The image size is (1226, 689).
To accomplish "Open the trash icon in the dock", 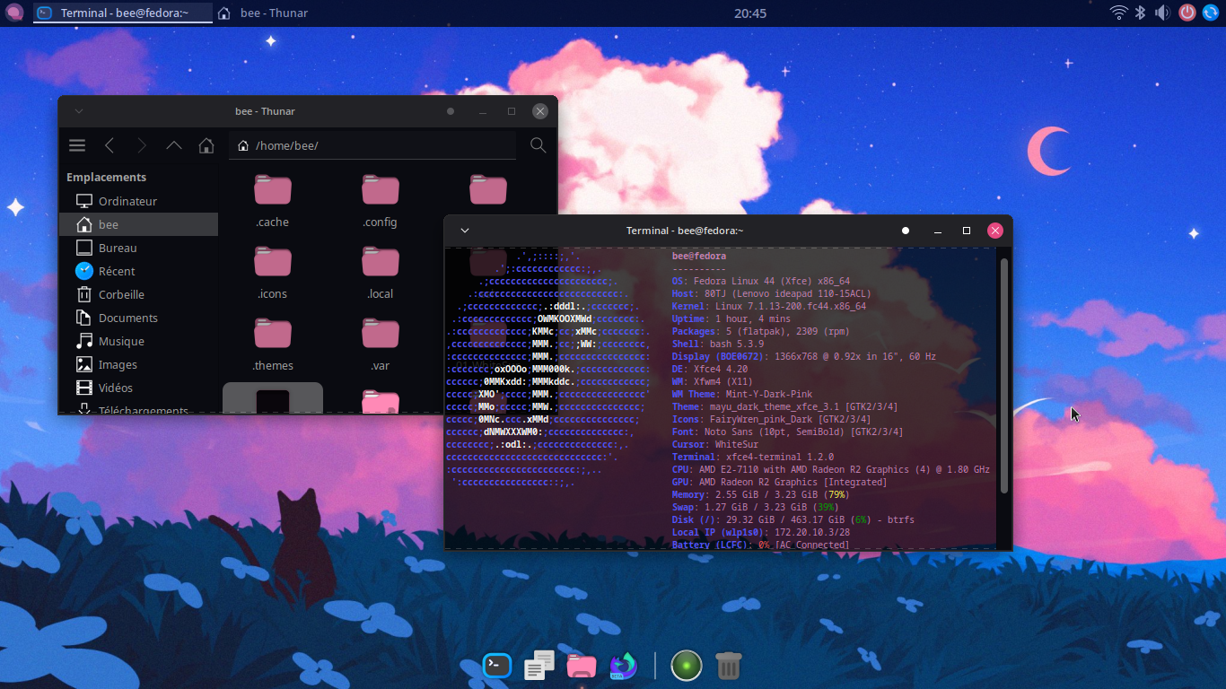I will pyautogui.click(x=729, y=665).
